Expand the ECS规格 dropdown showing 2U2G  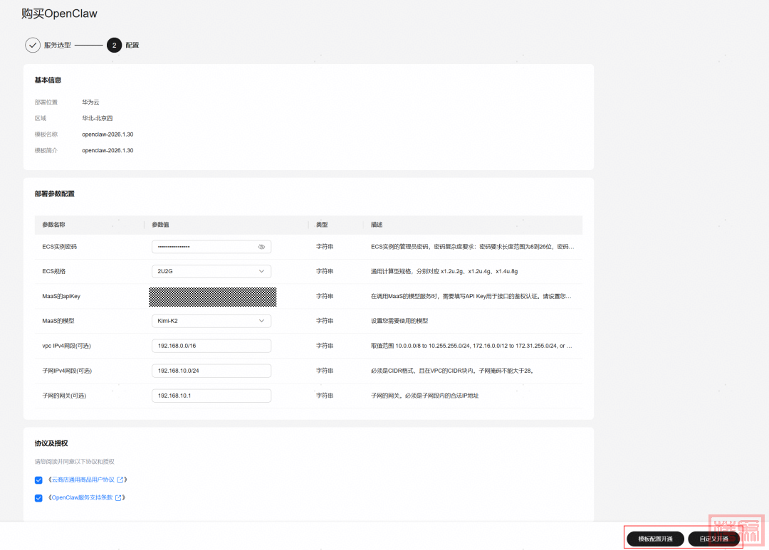(211, 272)
